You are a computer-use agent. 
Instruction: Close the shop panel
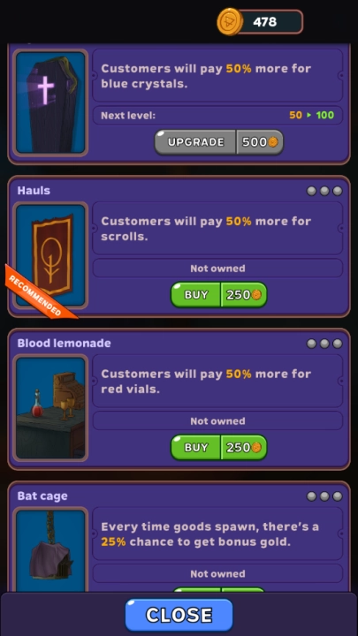click(179, 615)
